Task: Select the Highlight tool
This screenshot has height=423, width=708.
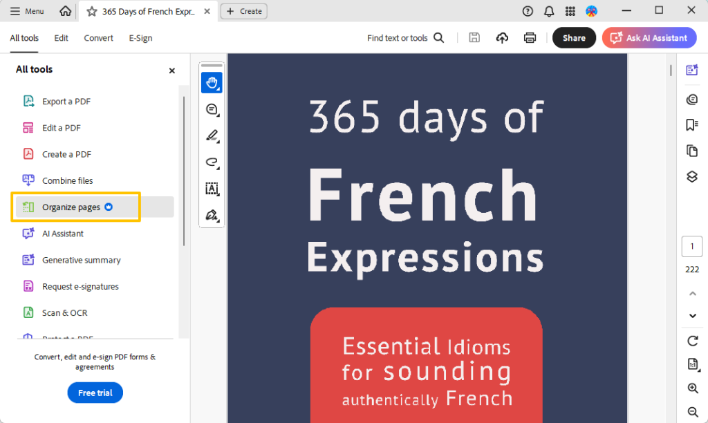Action: pyautogui.click(x=212, y=135)
